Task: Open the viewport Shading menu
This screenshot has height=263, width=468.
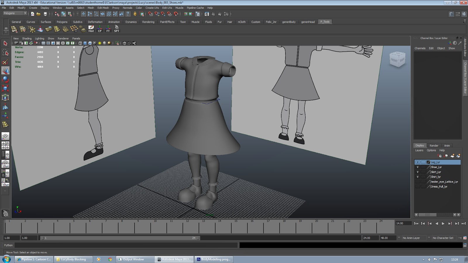Action: [x=27, y=39]
